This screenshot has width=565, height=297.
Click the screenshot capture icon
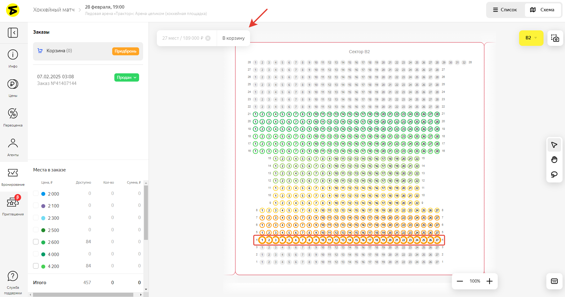[x=555, y=38]
